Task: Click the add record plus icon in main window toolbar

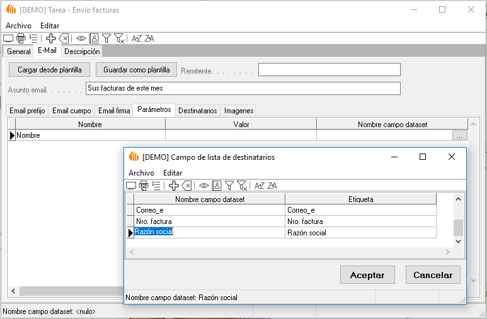Action: pyautogui.click(x=51, y=38)
